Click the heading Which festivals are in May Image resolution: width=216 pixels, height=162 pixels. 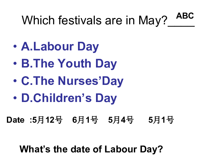tap(94, 20)
